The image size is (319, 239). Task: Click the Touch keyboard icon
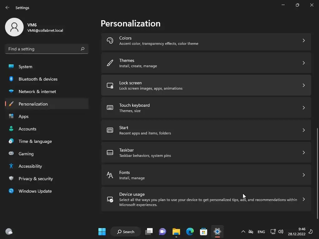110,107
